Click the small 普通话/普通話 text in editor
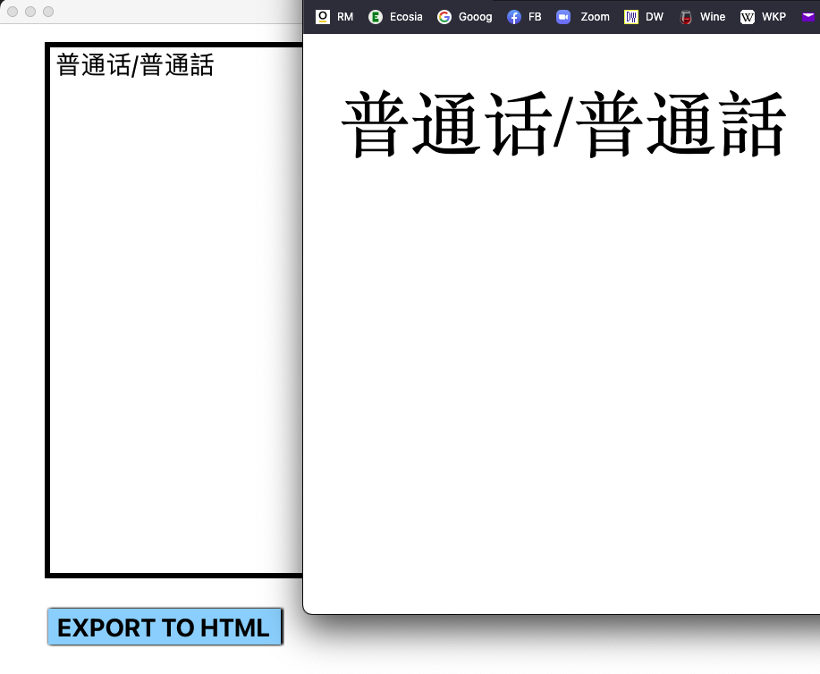 [x=135, y=65]
